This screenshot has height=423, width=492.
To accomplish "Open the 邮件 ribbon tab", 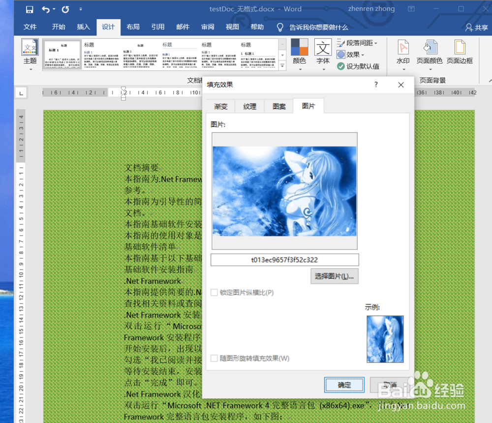I will point(183,27).
